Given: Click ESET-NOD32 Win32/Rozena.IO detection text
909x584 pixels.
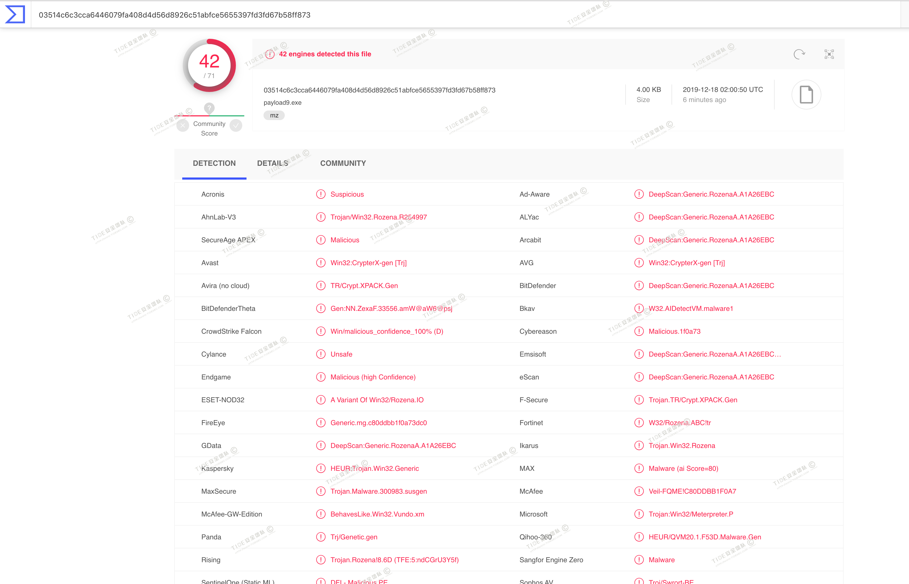Looking at the screenshot, I should [x=377, y=400].
